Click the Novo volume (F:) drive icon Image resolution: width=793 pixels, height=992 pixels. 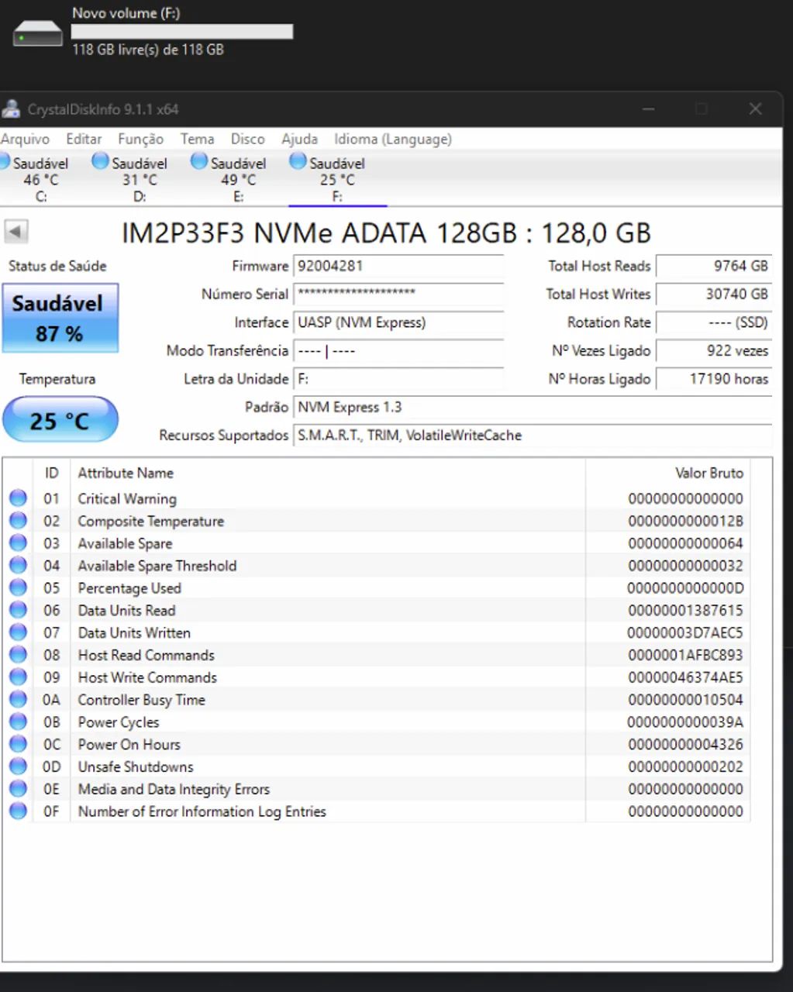[x=38, y=34]
